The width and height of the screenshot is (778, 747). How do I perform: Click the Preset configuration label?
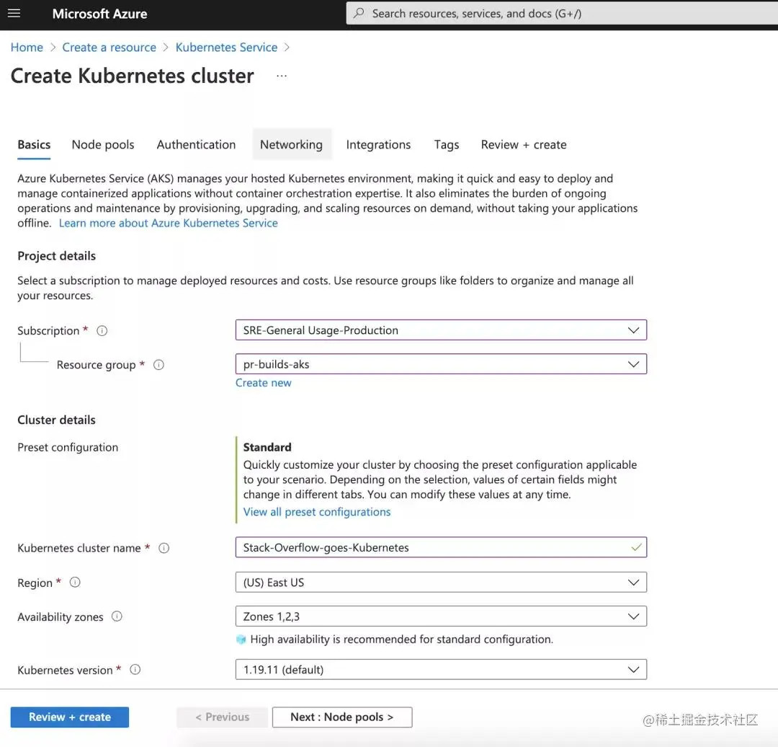(68, 448)
